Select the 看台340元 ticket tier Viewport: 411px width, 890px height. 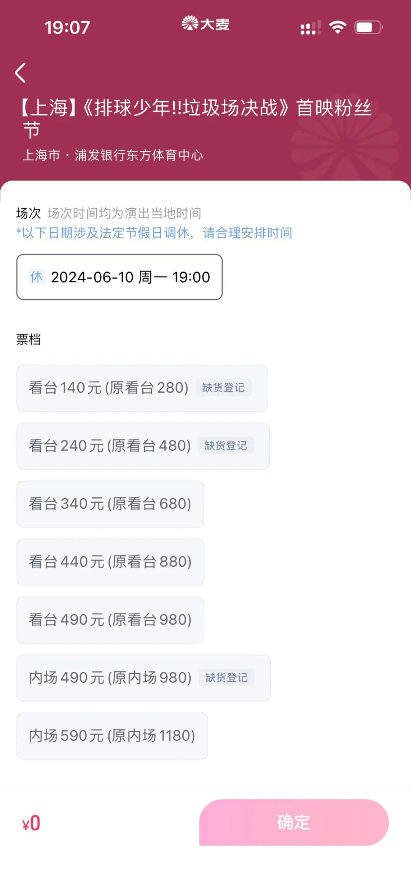click(110, 504)
